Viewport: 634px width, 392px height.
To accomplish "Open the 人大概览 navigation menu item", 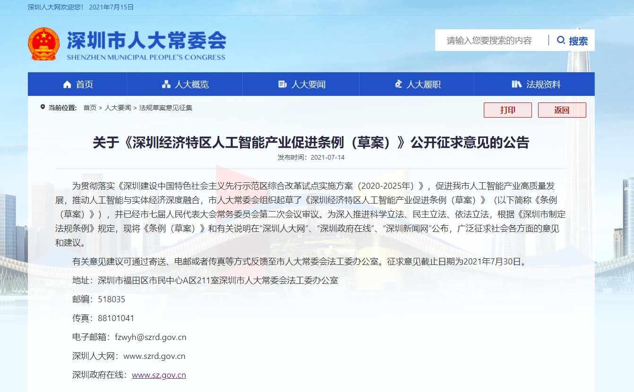I will [x=185, y=84].
